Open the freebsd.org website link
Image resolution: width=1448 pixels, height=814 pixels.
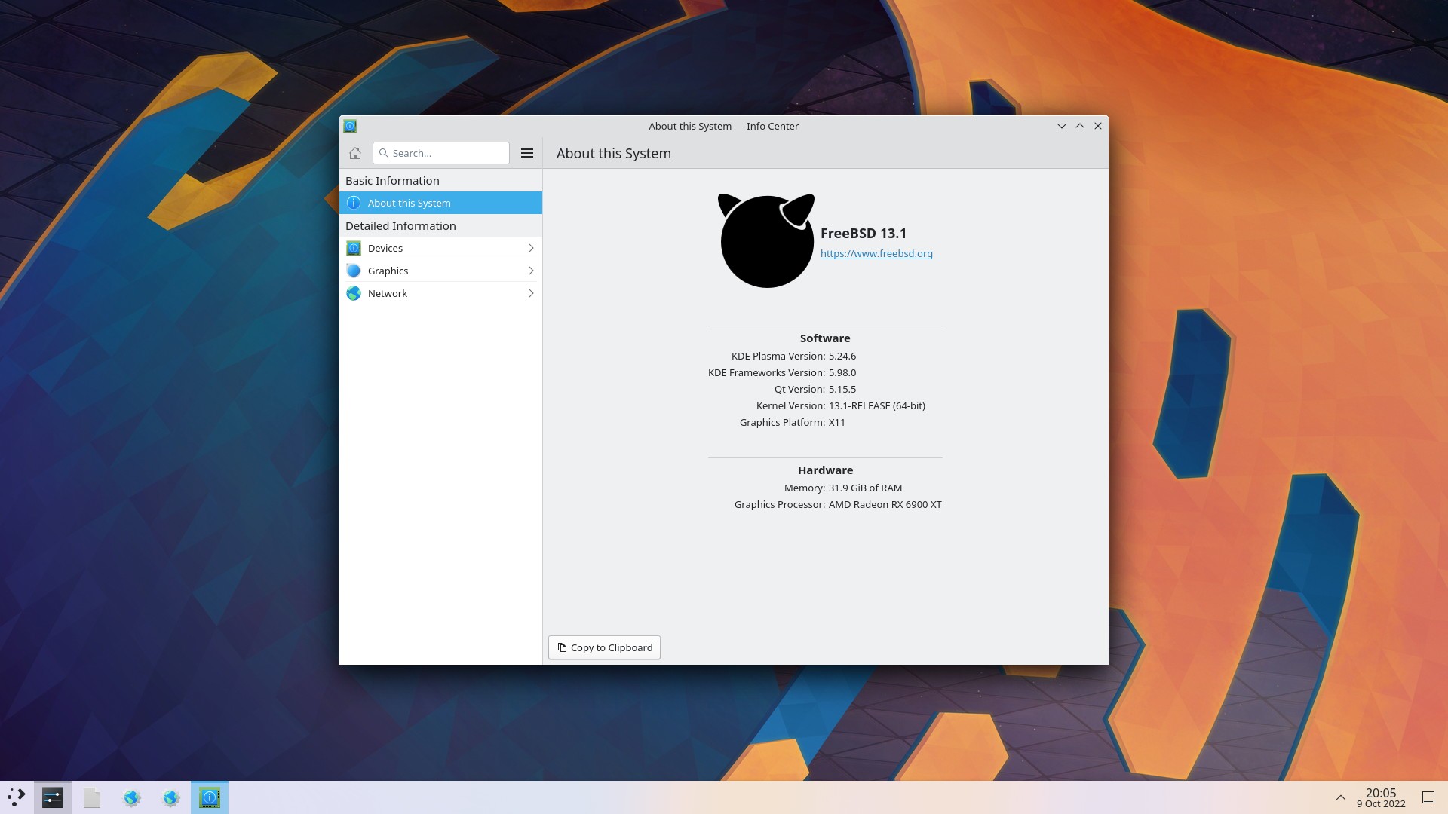coord(876,253)
